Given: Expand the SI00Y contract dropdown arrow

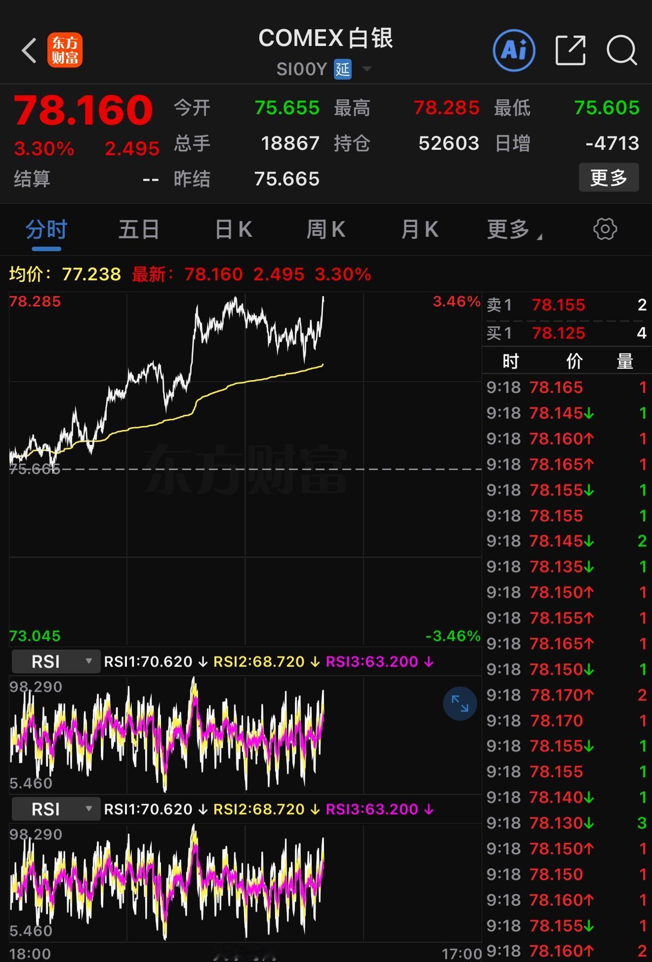Looking at the screenshot, I should pos(367,69).
